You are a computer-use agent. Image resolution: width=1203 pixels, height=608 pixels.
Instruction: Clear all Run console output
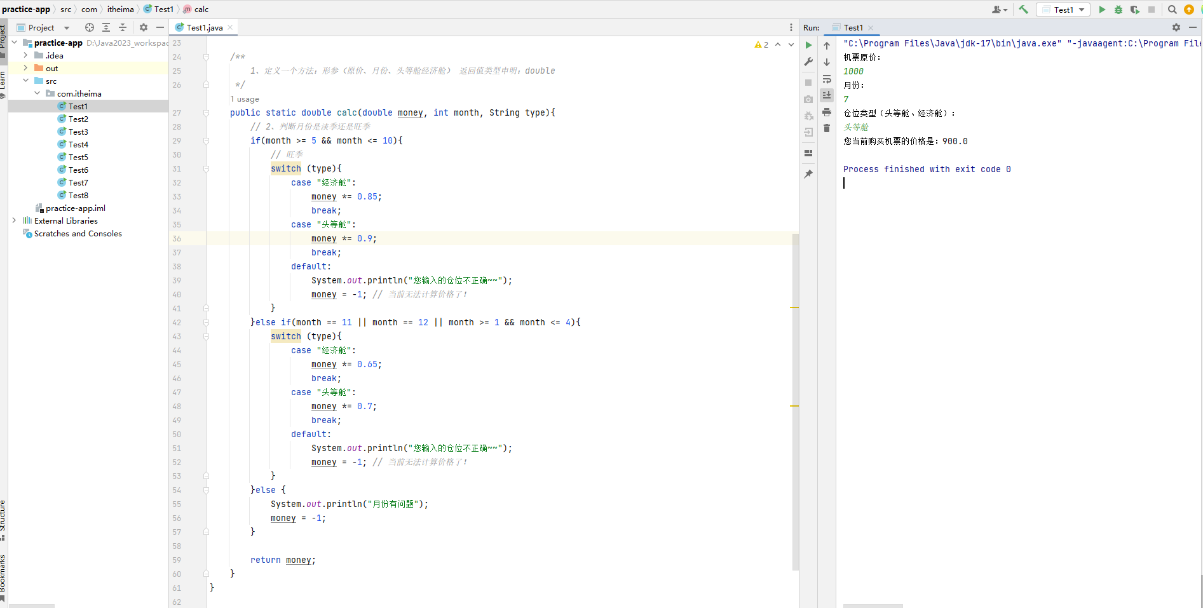(827, 128)
